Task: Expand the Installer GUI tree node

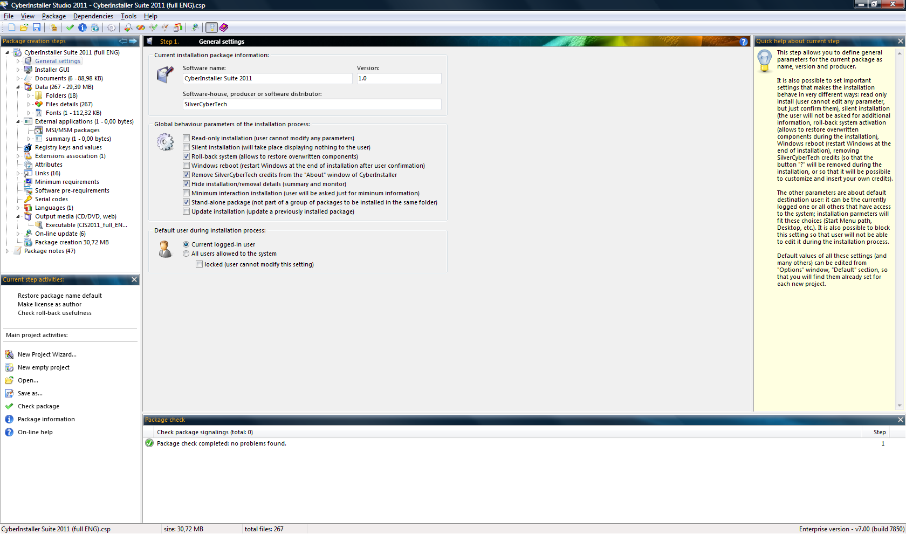Action: point(18,70)
